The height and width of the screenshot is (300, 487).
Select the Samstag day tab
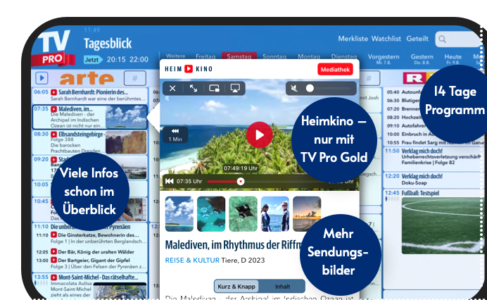(239, 56)
